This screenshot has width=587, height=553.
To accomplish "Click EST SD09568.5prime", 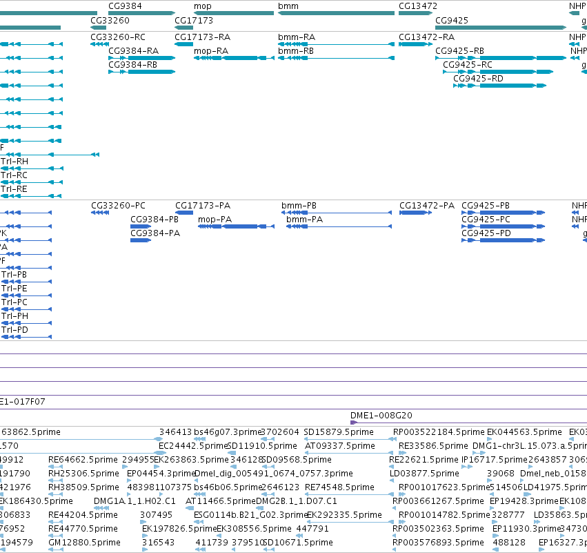I will [x=297, y=460].
